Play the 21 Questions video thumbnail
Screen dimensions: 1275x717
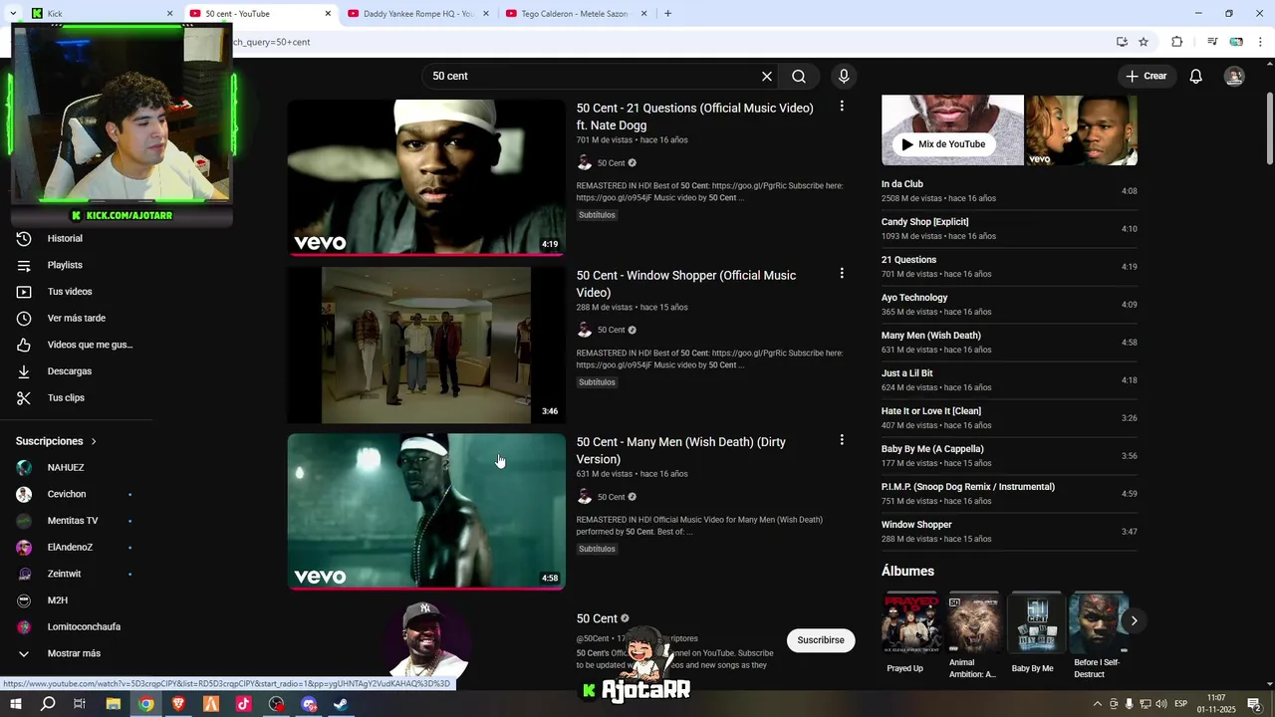[x=426, y=177]
